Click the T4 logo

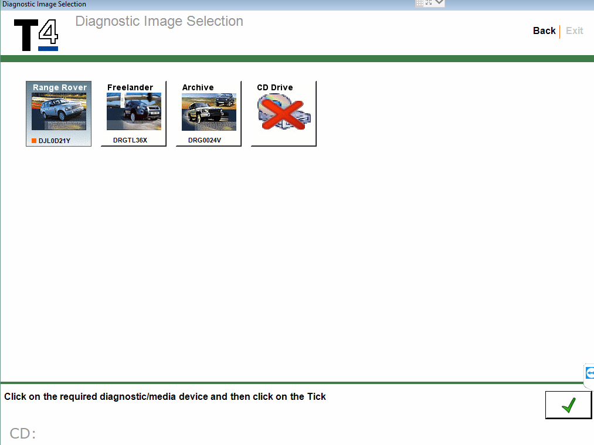[36, 35]
